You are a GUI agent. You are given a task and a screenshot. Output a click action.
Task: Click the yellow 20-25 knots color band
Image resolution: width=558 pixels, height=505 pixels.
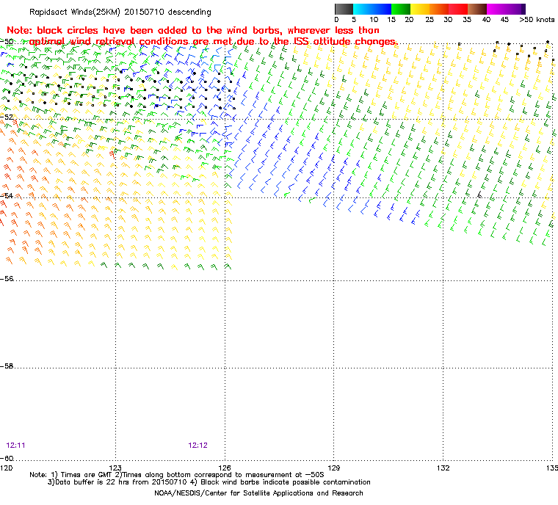[x=420, y=9]
